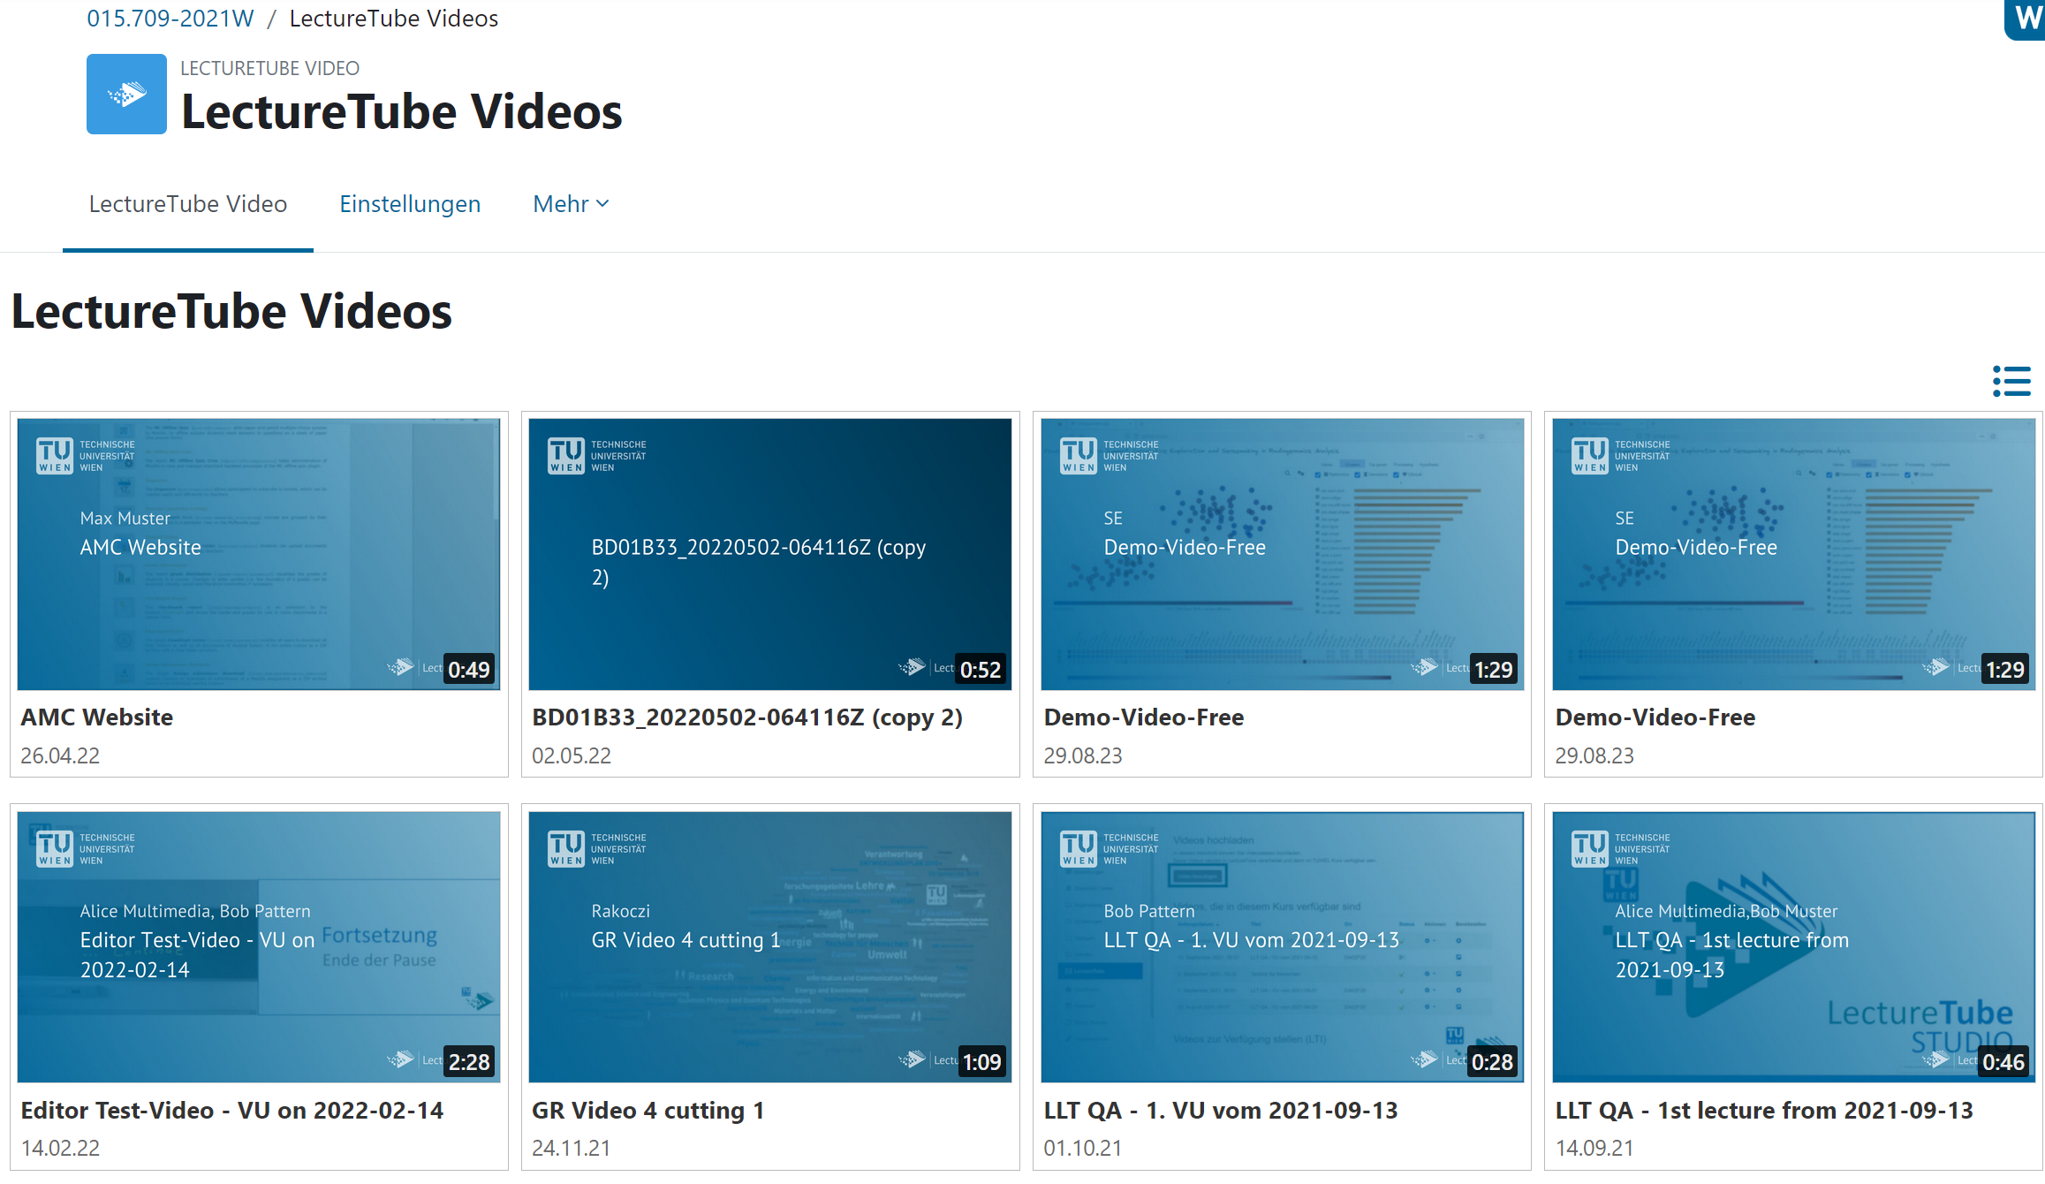Viewport: 2045px width, 1184px height.
Task: Click the date 26.04.22
Action: pos(60,756)
